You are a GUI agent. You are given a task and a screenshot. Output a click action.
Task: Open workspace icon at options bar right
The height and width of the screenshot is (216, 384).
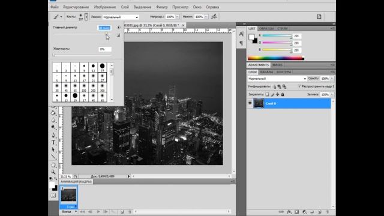[319, 17]
